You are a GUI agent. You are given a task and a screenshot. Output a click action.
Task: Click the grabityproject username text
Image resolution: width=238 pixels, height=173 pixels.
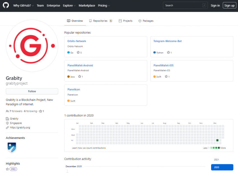(x=17, y=83)
